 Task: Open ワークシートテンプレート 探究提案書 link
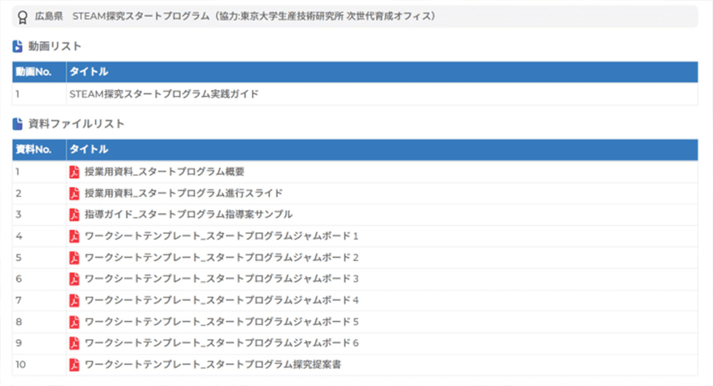pyautogui.click(x=213, y=365)
